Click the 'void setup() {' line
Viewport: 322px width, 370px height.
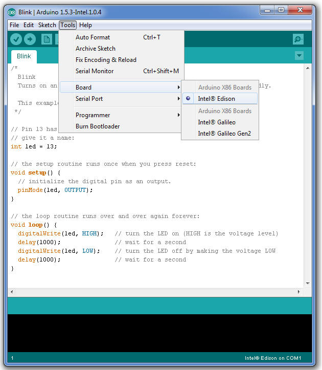click(35, 173)
